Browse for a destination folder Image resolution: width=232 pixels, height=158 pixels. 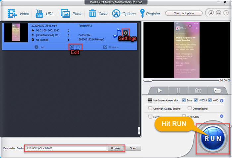[116, 148]
